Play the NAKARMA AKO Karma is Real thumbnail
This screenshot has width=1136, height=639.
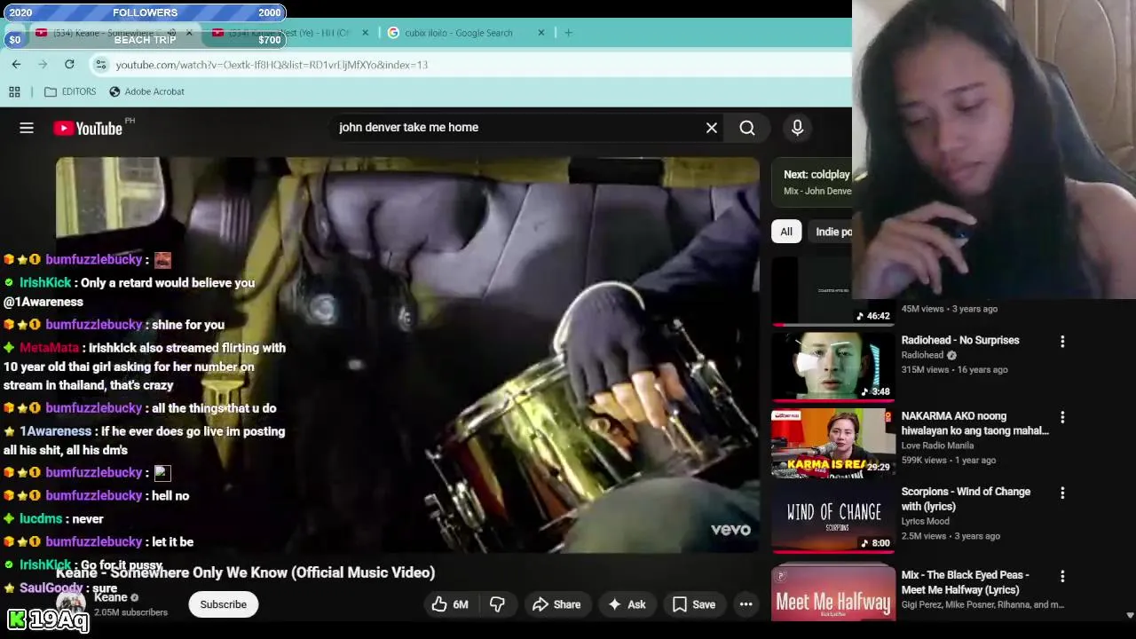[832, 442]
